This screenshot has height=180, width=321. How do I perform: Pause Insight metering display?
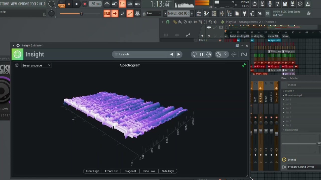(201, 54)
